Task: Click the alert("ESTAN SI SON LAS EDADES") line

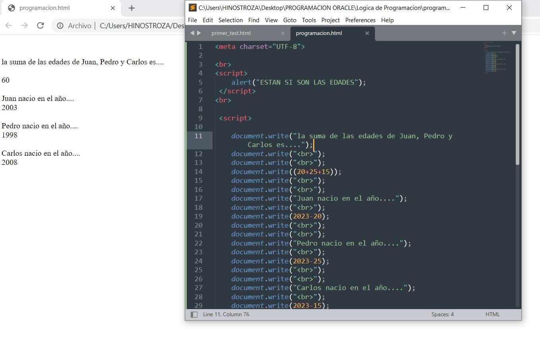Action: tap(298, 82)
